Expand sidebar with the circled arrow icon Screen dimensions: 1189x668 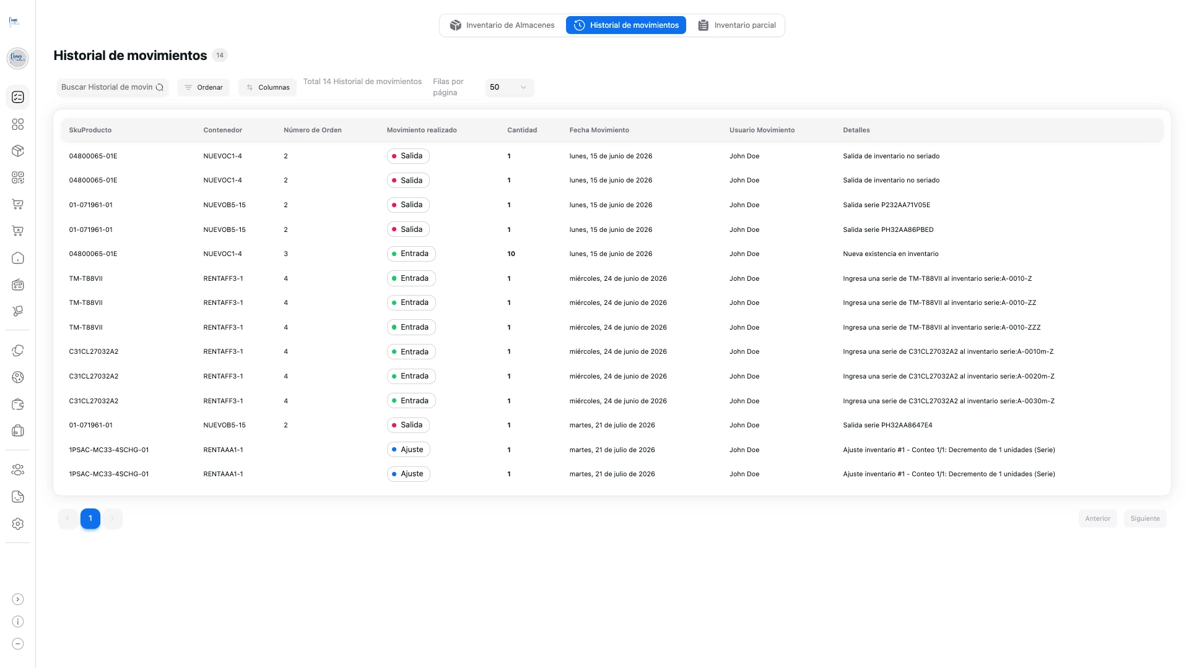pos(18,599)
